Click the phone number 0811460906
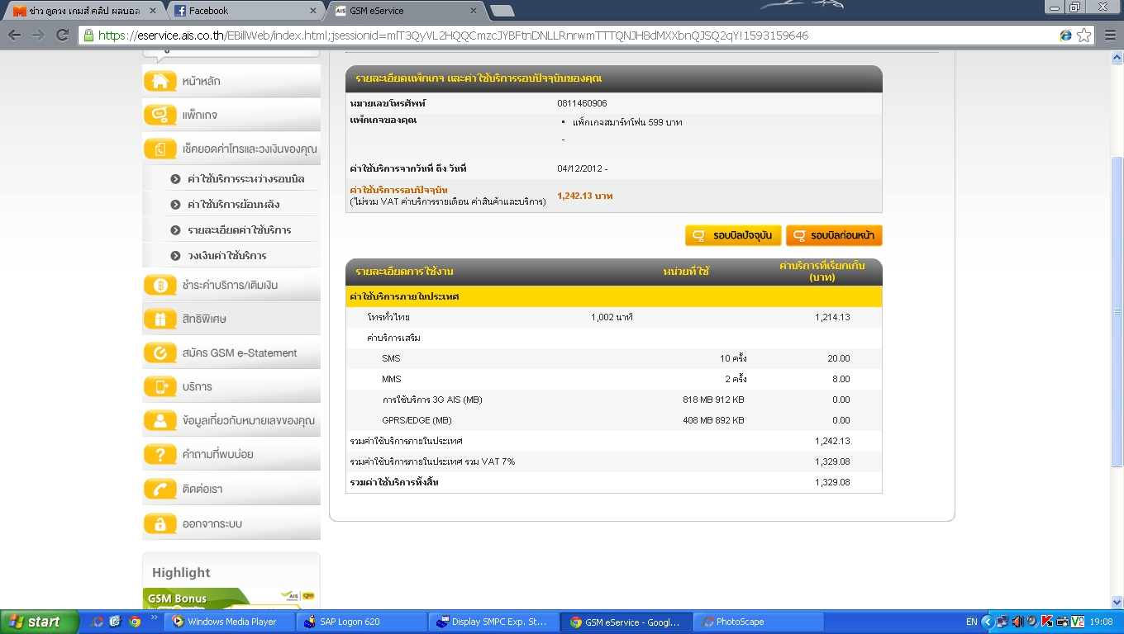This screenshot has width=1124, height=634. (582, 103)
